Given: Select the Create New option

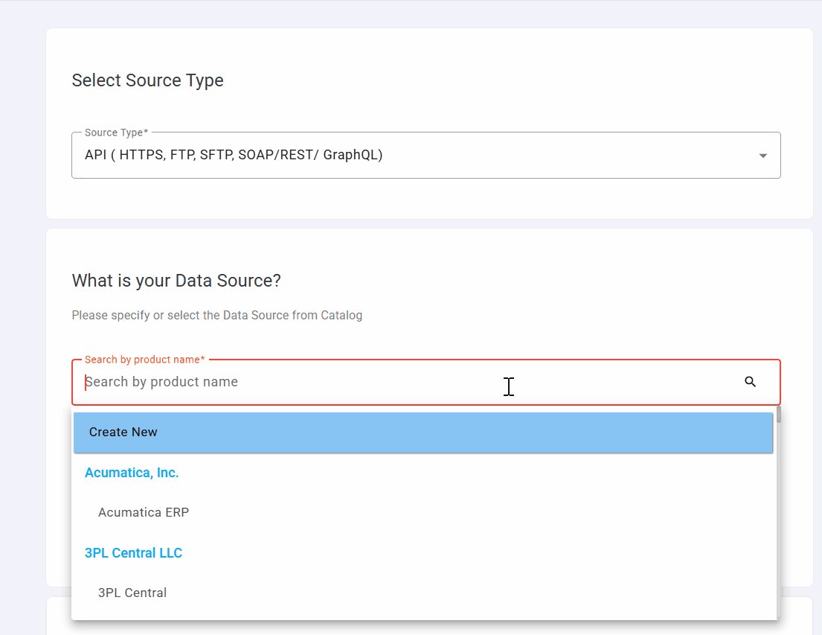Looking at the screenshot, I should tap(423, 433).
